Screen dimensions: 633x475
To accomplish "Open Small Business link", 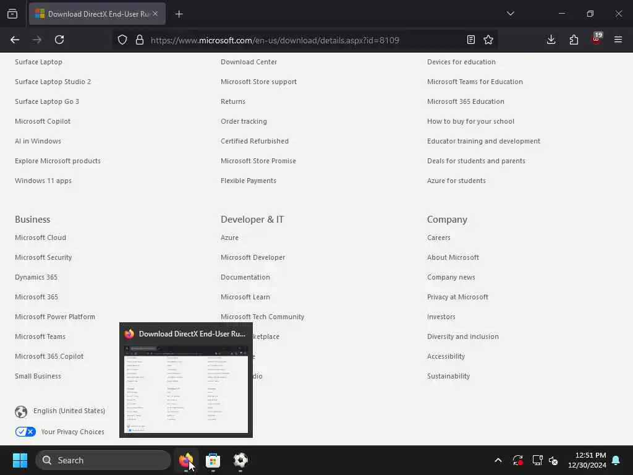I will (38, 376).
